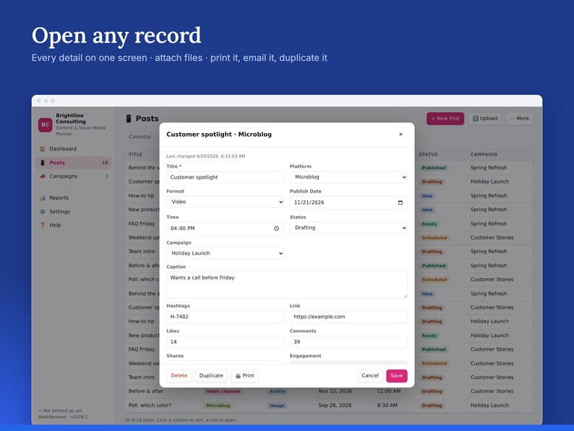574x431 pixels.
Task: Click the Publish Date field
Action: (x=348, y=202)
